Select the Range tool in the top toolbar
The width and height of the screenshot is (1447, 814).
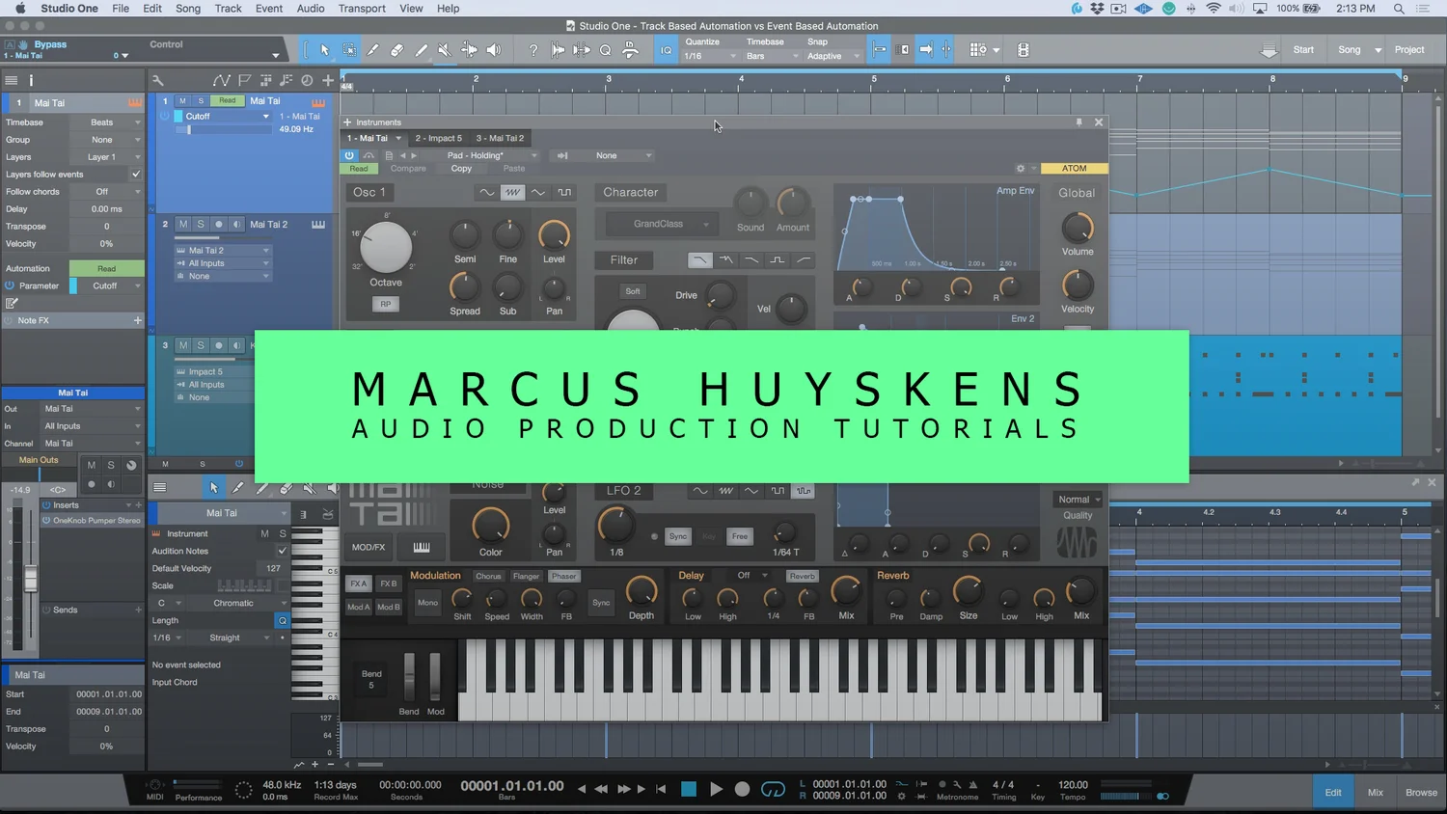[349, 50]
